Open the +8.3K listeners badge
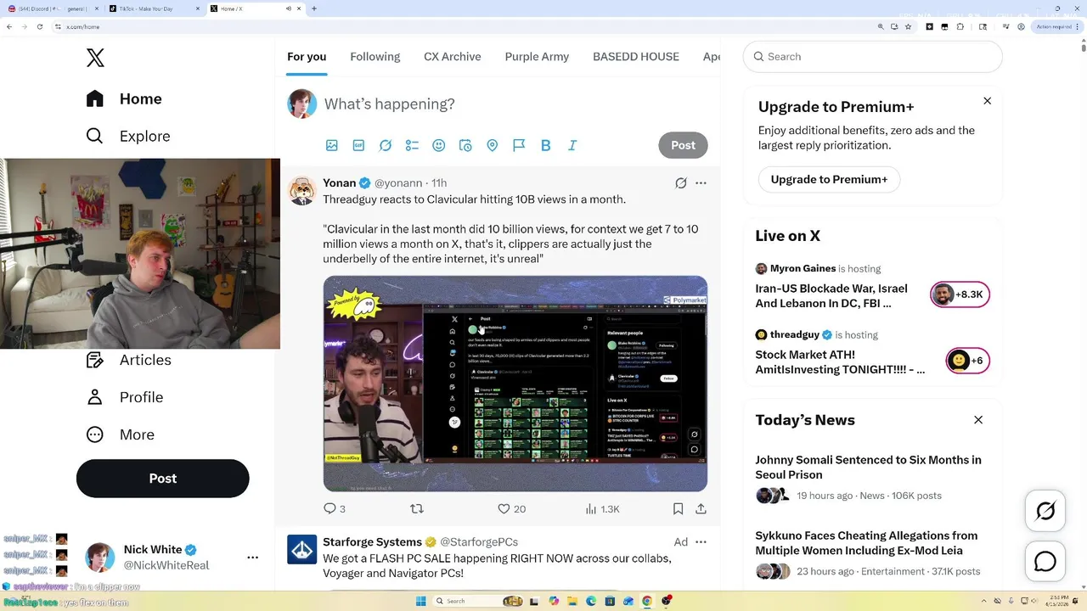The image size is (1087, 611). 960,294
